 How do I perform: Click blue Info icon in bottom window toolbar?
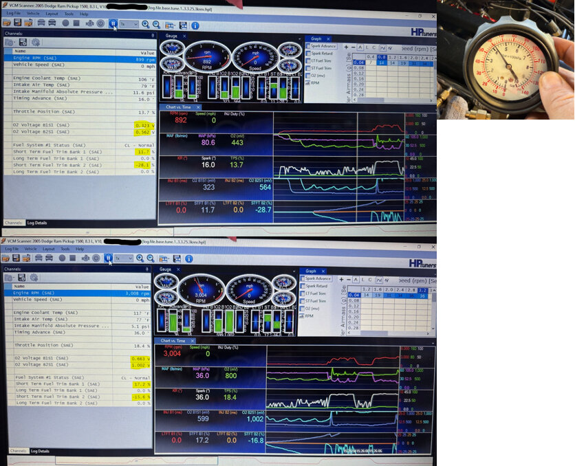(x=189, y=258)
